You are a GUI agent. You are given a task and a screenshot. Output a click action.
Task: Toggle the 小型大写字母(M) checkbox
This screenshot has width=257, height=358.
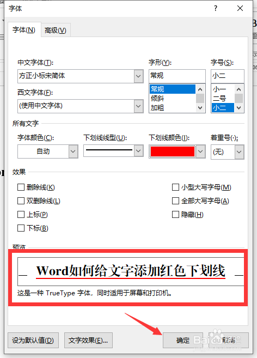click(175, 187)
